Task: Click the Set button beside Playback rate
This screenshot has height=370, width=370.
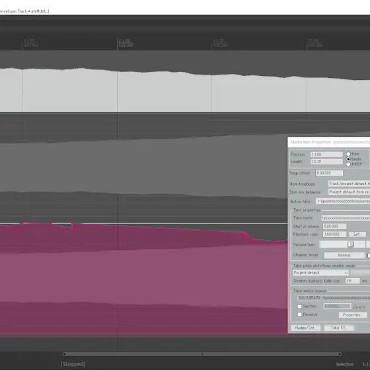Action: pos(357,235)
